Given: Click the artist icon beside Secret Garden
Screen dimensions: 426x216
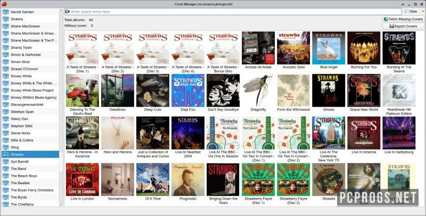Looking at the screenshot, I should pos(6,12).
